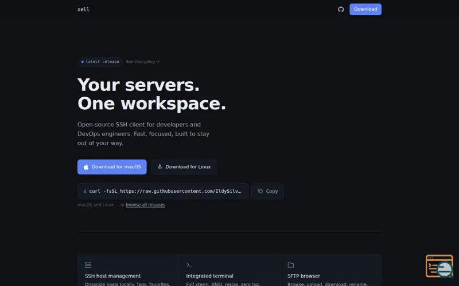
Task: Click Download for macOS button
Action: tap(112, 167)
